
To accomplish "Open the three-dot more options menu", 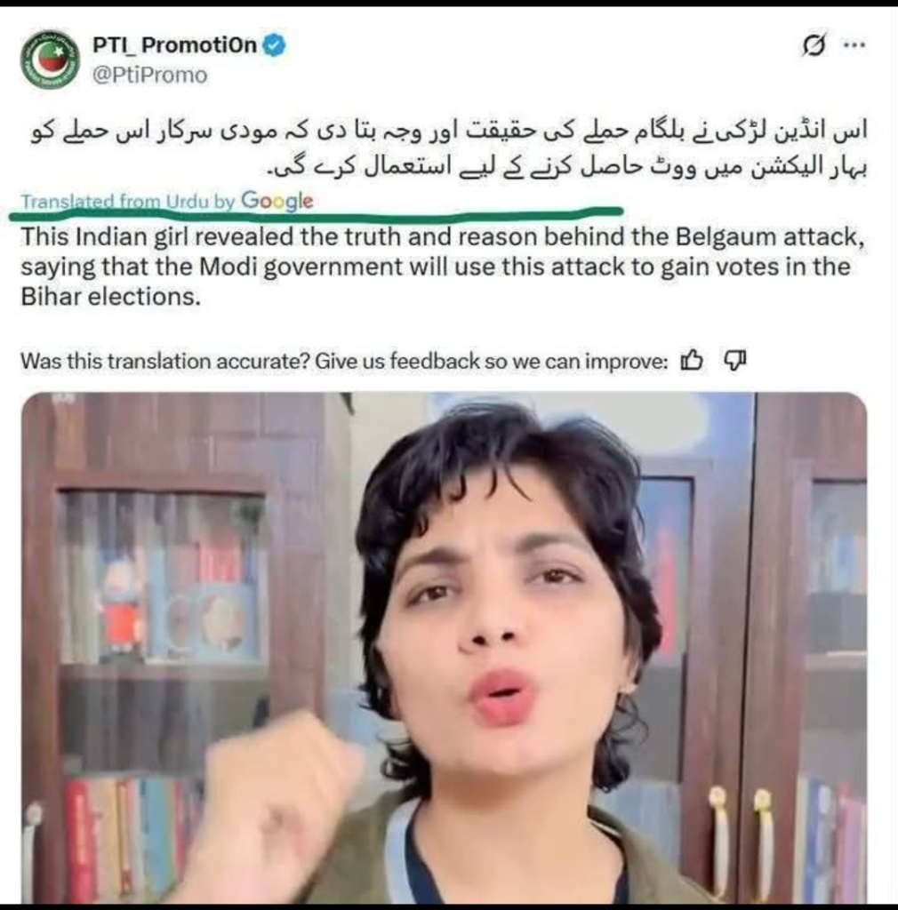I will (x=854, y=44).
